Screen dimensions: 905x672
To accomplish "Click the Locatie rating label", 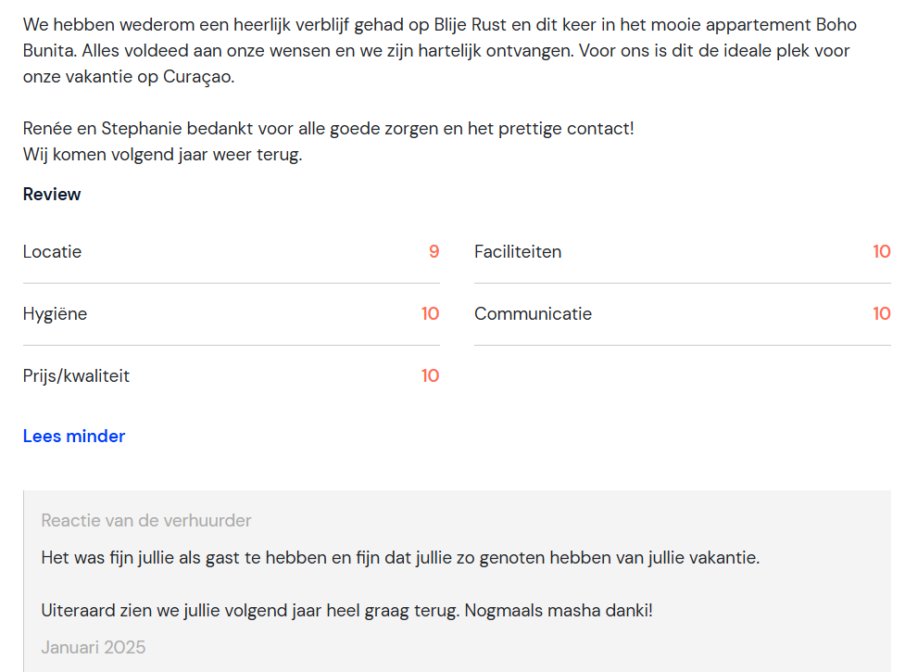I will click(x=52, y=252).
